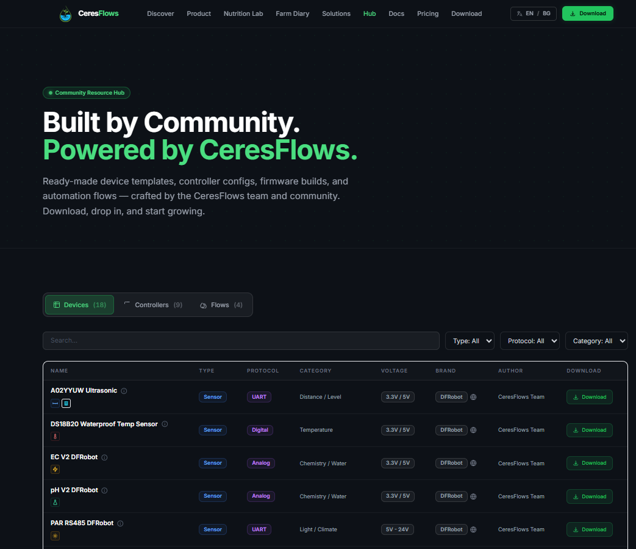Click yellow lightning icon under EC V2 DFRobot
The width and height of the screenshot is (636, 549).
tap(55, 470)
